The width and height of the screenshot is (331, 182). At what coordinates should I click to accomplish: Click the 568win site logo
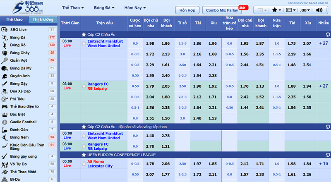click(28, 7)
